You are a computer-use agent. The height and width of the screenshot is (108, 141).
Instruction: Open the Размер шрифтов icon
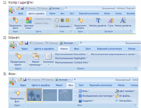click(x=123, y=20)
